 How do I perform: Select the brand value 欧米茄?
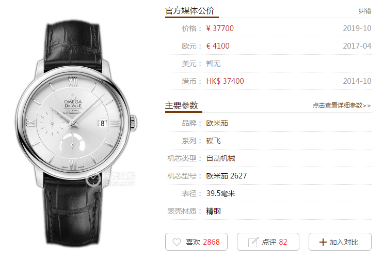coord(217,123)
